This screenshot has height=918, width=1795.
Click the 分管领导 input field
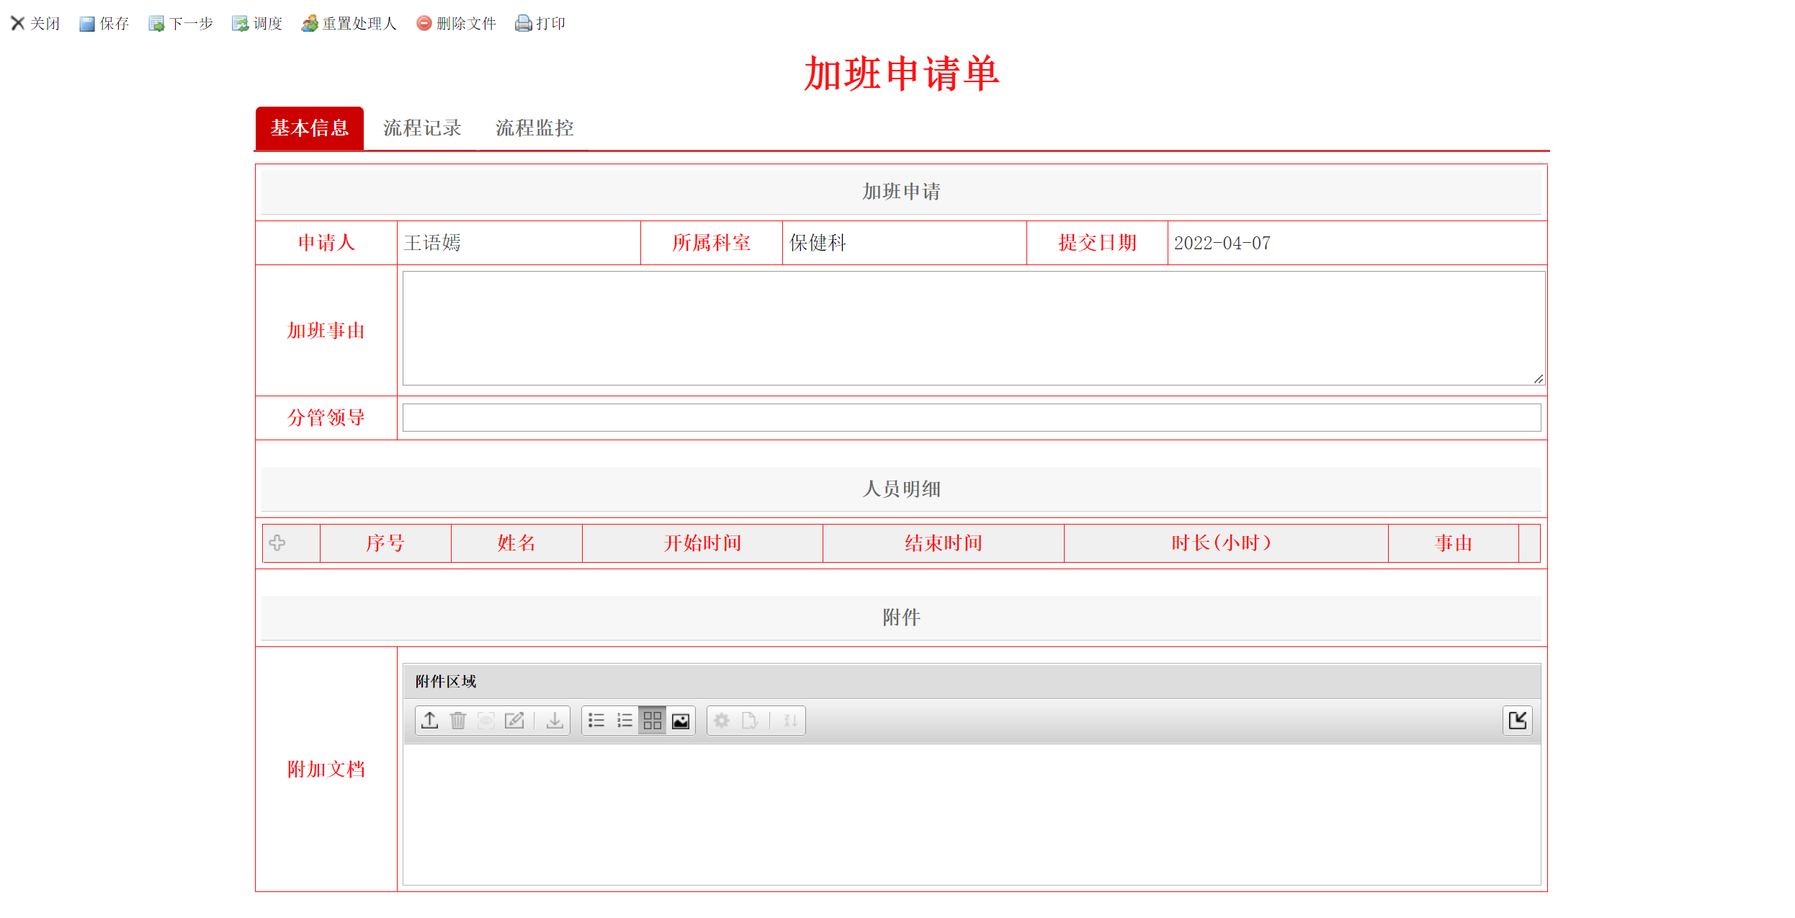point(971,418)
